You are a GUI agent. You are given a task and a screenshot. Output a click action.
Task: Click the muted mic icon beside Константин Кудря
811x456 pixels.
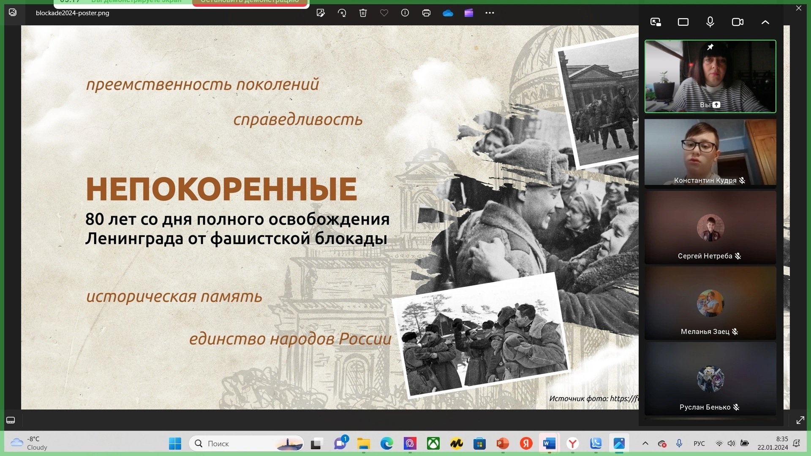coord(742,181)
